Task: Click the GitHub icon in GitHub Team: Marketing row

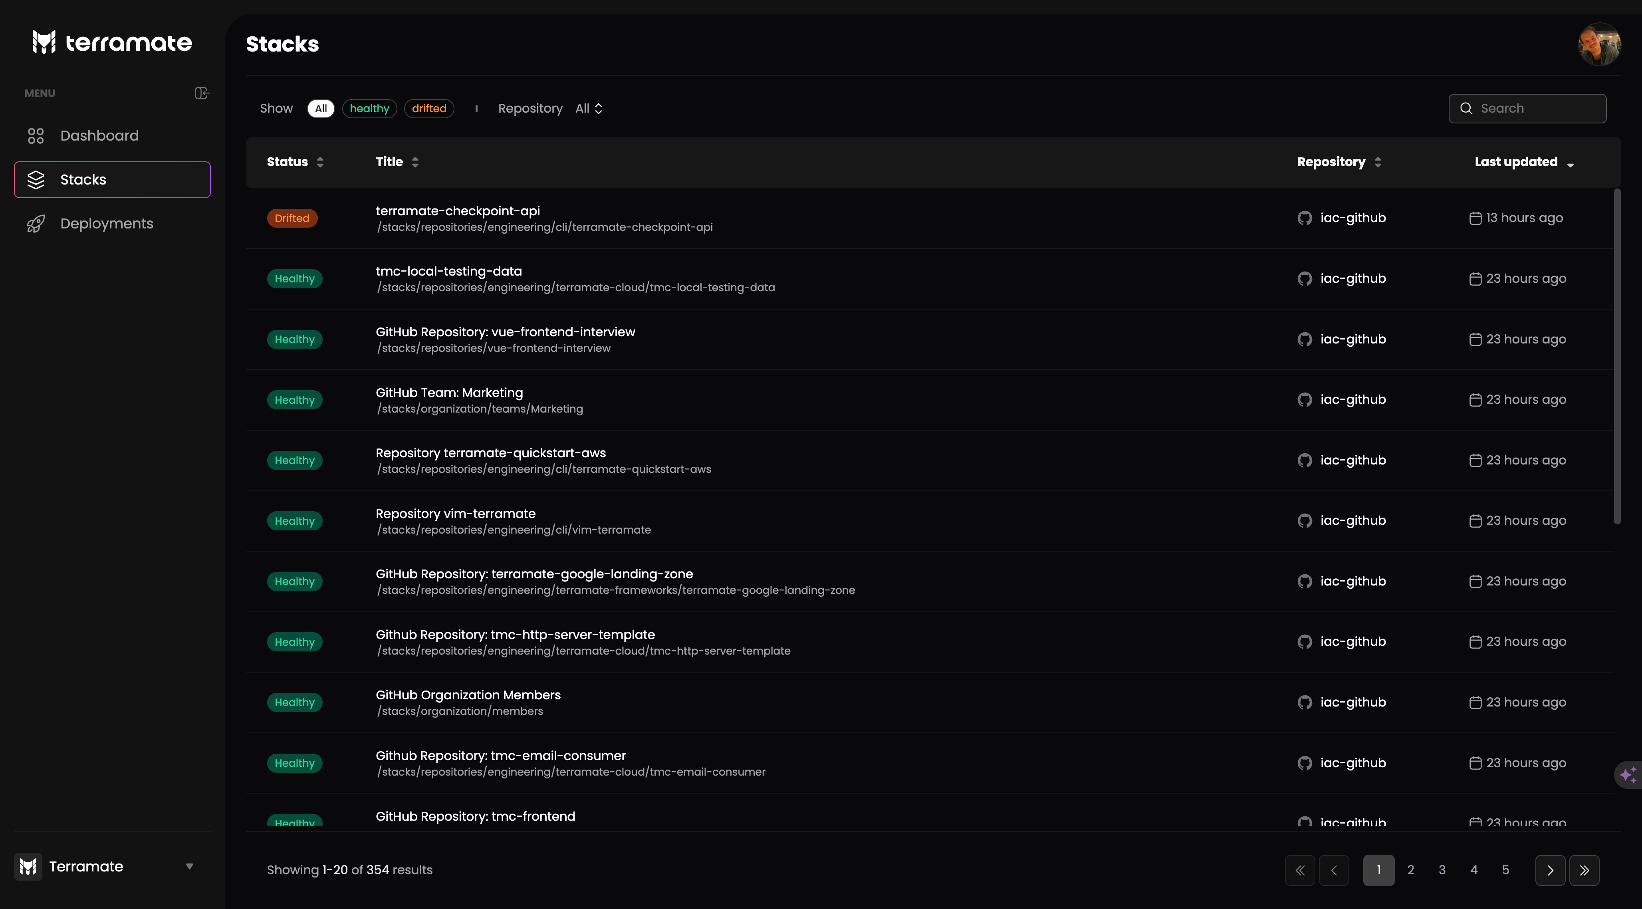Action: [x=1305, y=400]
